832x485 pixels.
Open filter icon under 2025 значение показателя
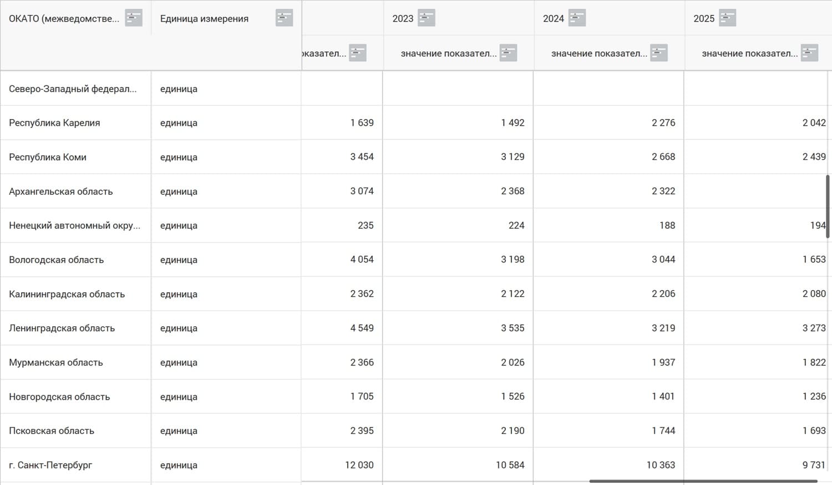click(809, 53)
